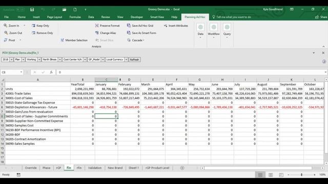The width and height of the screenshot is (328, 184).
Task: Expand the Pivot dropdown arrow
Action: point(20,40)
